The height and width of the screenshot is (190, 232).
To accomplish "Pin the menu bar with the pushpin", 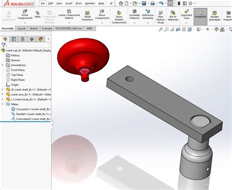I will [x=111, y=3].
